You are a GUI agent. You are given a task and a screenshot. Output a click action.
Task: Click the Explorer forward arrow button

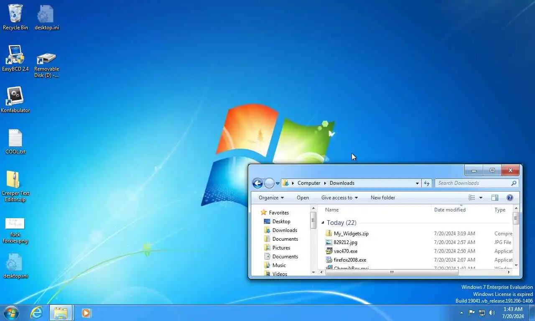(270, 183)
